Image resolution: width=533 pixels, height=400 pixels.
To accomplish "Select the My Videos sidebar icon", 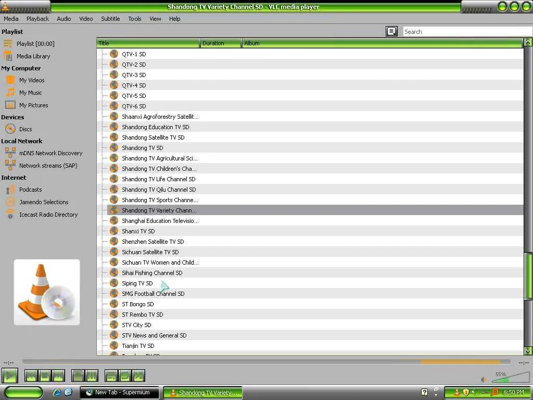I will [x=10, y=80].
